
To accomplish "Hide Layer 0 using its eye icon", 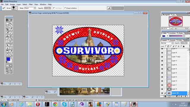I will pos(162,89).
